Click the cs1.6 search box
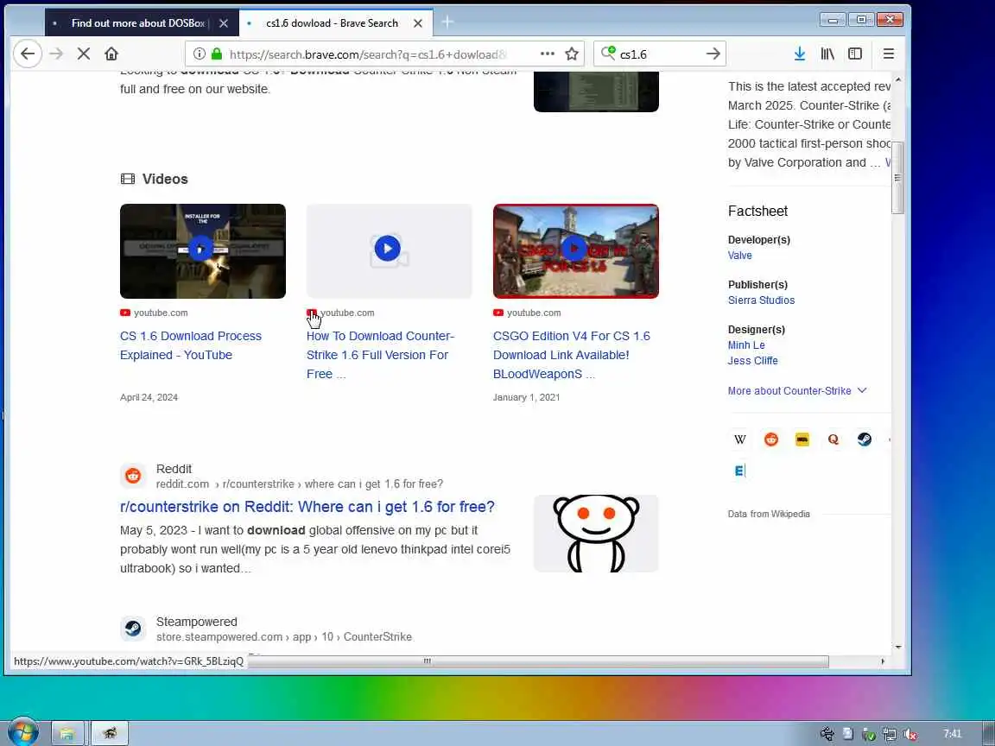Viewport: 995px width, 746px height. pos(660,54)
